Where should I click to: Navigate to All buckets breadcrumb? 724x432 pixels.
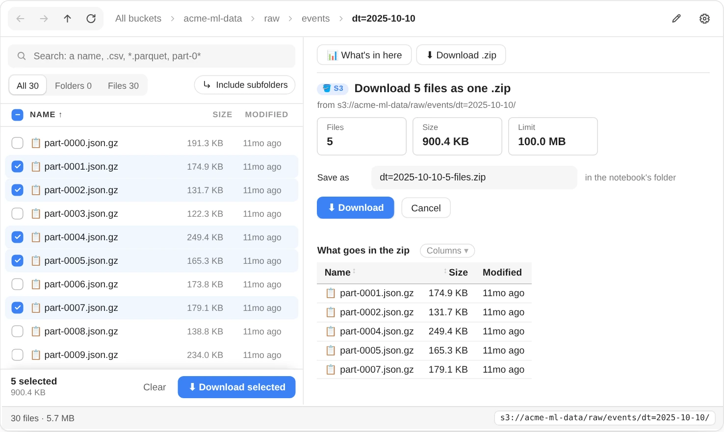click(x=138, y=19)
